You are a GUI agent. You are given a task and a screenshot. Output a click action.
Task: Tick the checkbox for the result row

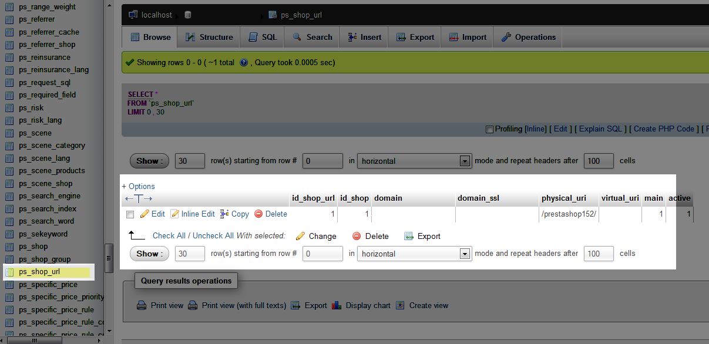[x=130, y=214]
